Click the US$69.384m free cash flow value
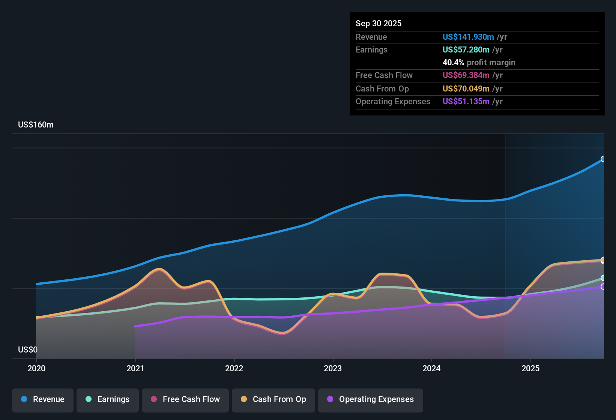 466,75
